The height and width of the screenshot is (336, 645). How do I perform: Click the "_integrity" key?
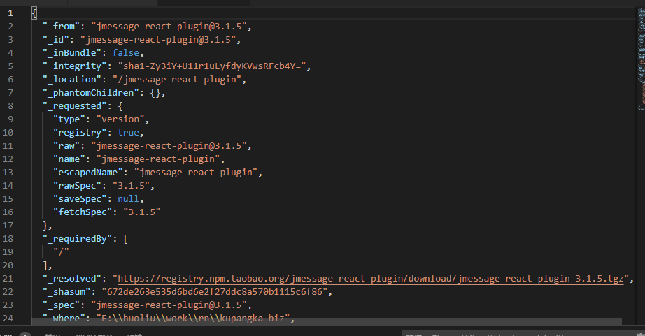pos(75,66)
